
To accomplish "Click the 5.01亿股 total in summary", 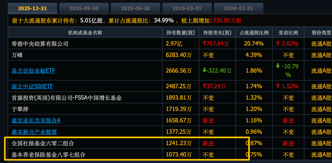I will (x=92, y=21).
